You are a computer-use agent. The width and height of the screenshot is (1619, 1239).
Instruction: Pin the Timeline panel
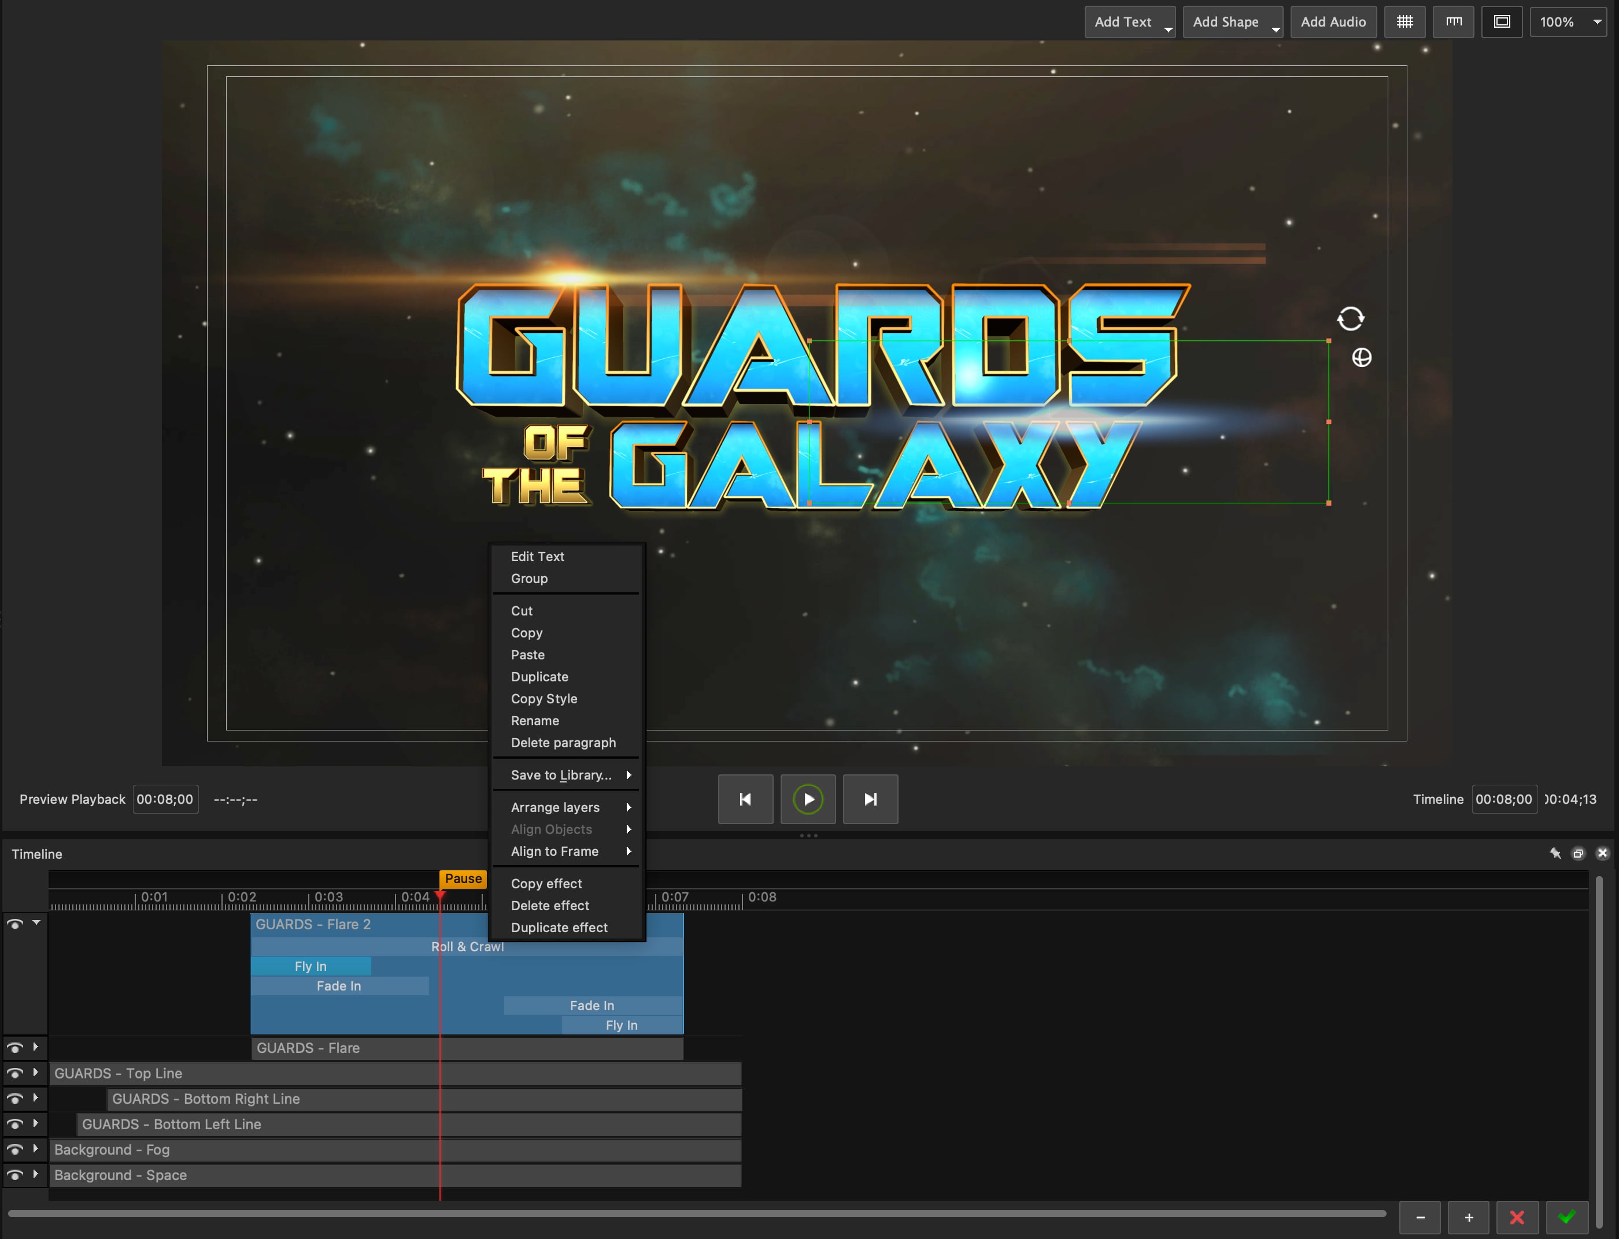pos(1555,854)
